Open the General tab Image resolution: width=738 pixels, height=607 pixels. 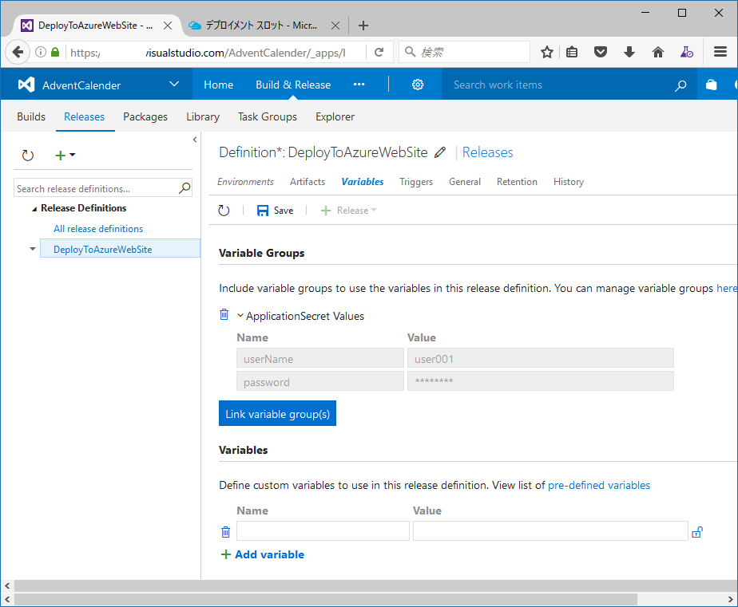465,182
